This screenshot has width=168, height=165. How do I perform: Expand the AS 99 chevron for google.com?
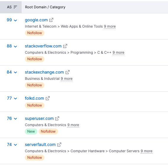15,20
